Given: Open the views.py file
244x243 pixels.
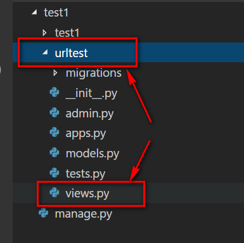Looking at the screenshot, I should click(x=87, y=194).
